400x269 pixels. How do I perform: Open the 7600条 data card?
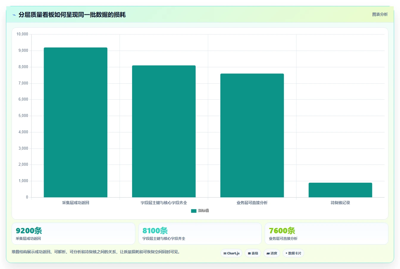[x=327, y=234]
